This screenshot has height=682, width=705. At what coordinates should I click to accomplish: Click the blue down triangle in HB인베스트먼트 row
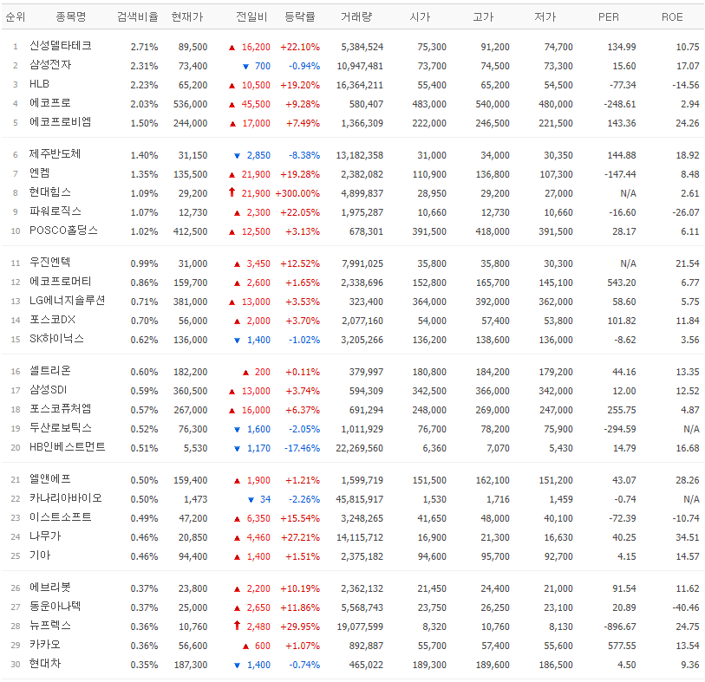(x=238, y=449)
